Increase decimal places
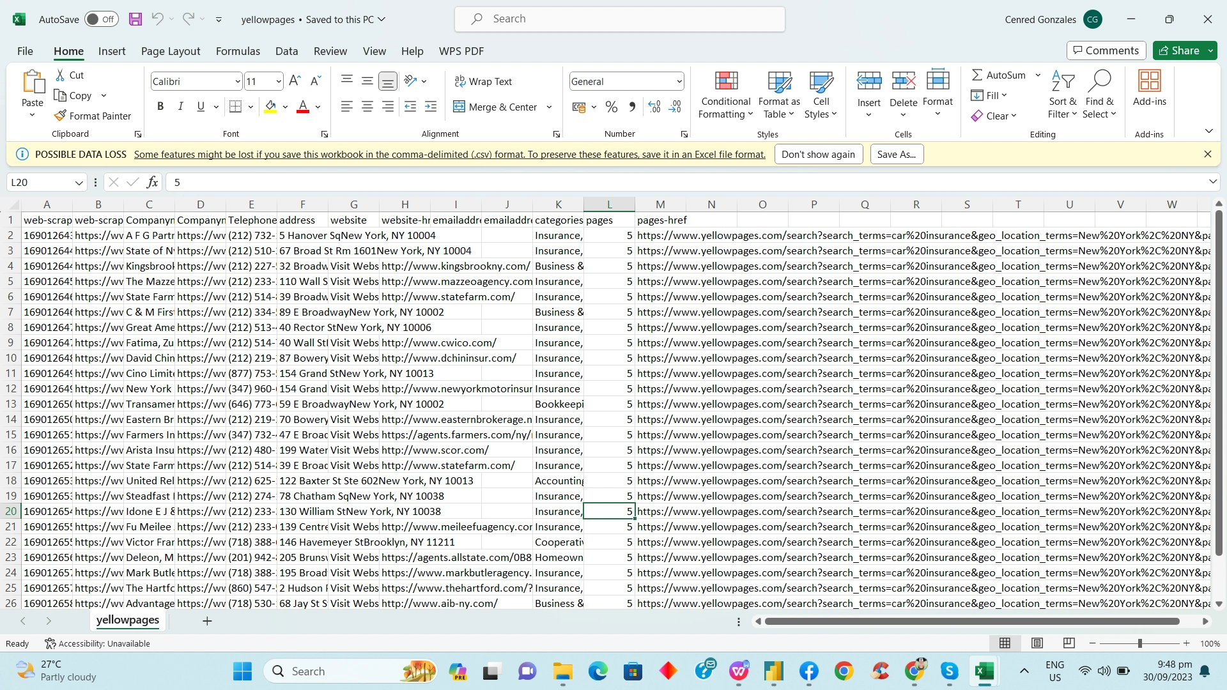The width and height of the screenshot is (1227, 690). pos(654,107)
